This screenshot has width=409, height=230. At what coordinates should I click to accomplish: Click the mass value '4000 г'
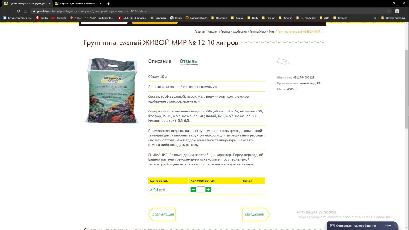pyautogui.click(x=291, y=89)
